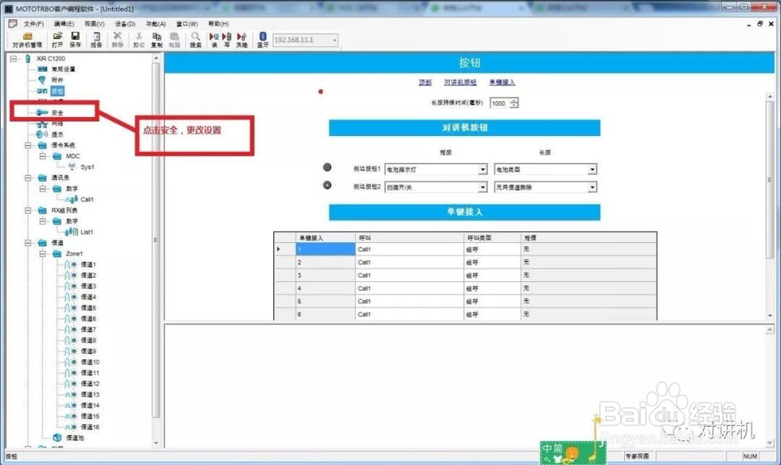Screen dimensions: 781x465
Task: Jump to 对讲机按钮 section link
Action: pos(460,82)
